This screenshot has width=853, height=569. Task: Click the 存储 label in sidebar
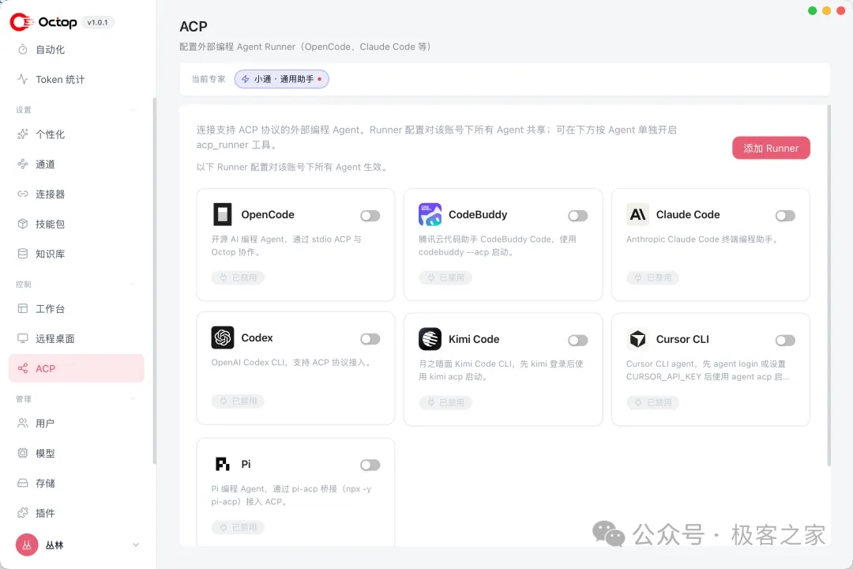point(45,483)
